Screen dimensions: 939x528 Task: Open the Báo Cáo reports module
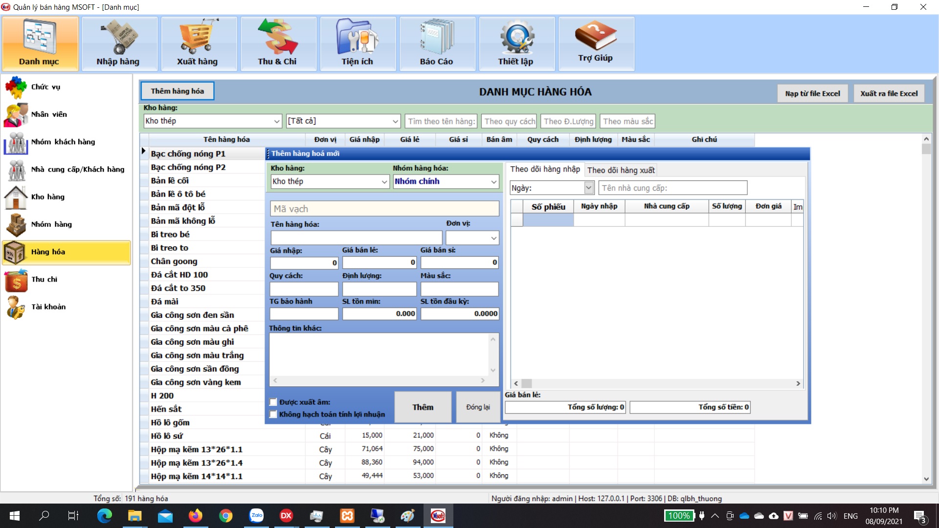(437, 44)
